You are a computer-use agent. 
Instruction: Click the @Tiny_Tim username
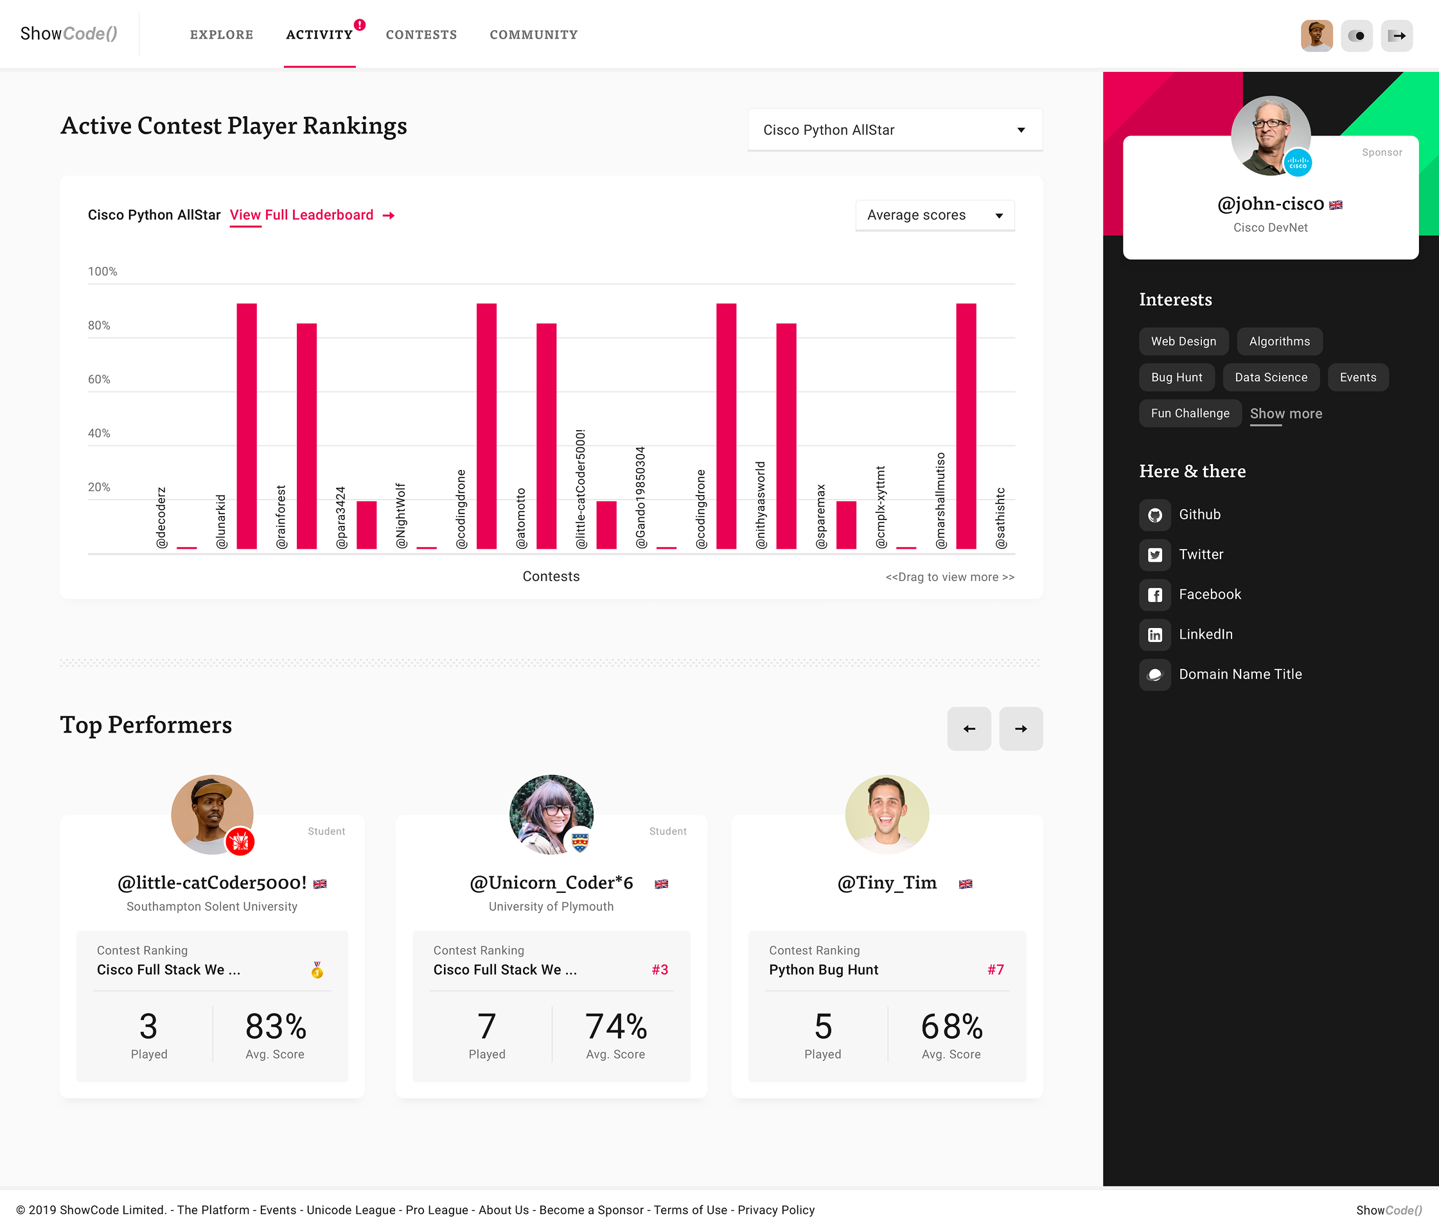click(887, 883)
